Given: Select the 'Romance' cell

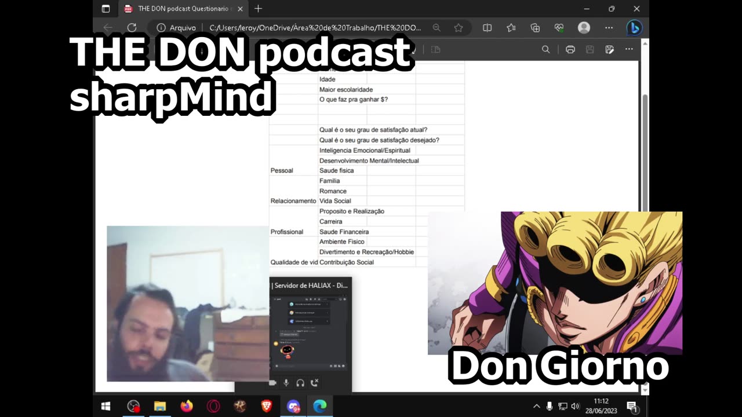Looking at the screenshot, I should (333, 191).
